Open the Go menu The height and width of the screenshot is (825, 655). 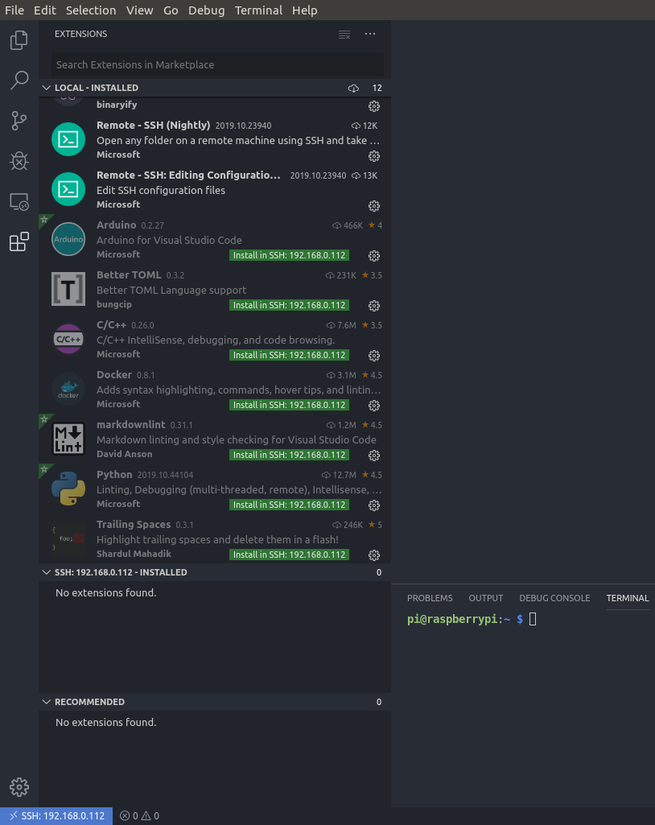pyautogui.click(x=171, y=10)
